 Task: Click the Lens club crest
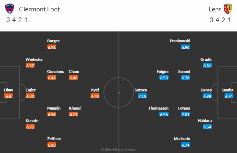(x=228, y=9)
